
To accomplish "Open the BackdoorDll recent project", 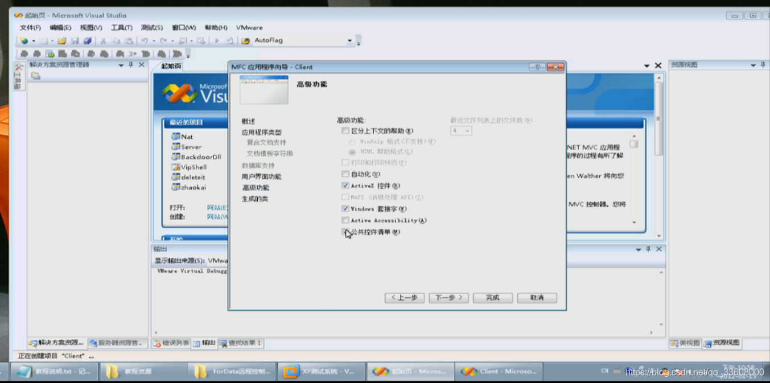I will coord(196,157).
